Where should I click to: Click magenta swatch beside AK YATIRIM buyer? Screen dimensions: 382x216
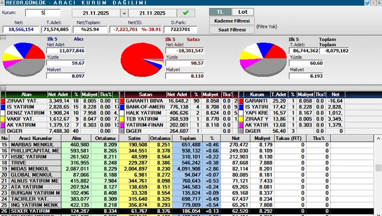coord(3,125)
